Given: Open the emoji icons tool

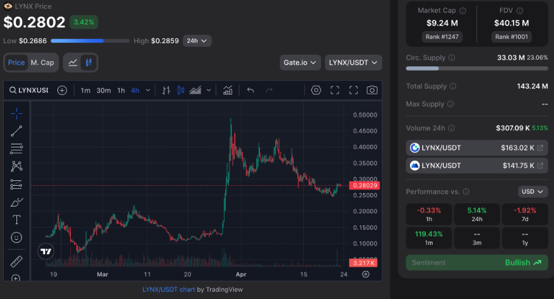Looking at the screenshot, I should [16, 237].
